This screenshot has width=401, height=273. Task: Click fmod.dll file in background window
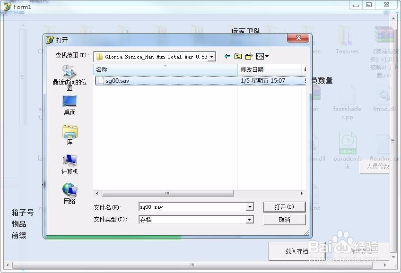click(384, 99)
